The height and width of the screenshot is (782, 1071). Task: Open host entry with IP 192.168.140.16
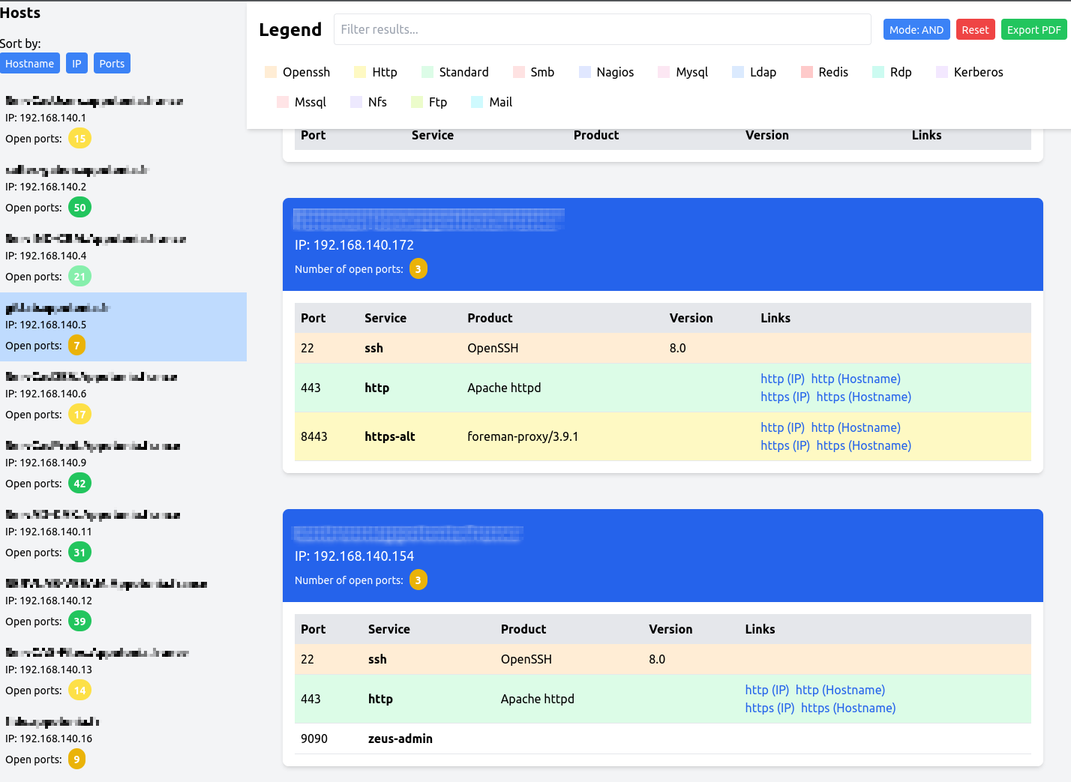point(123,741)
